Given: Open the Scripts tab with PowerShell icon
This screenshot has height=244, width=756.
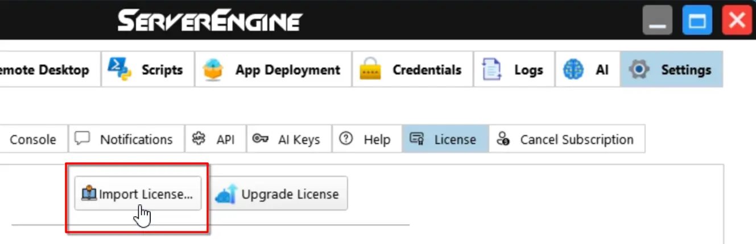Looking at the screenshot, I should 120,70.
